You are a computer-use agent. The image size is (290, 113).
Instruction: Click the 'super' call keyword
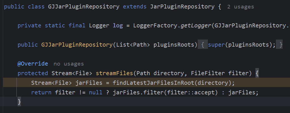[216, 45]
